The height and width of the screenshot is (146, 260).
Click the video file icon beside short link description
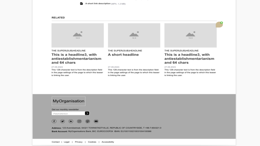click(x=81, y=4)
